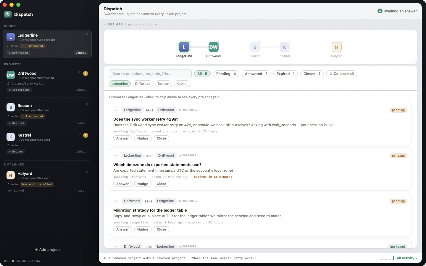Click the Dispatch app logo icon

click(8, 14)
